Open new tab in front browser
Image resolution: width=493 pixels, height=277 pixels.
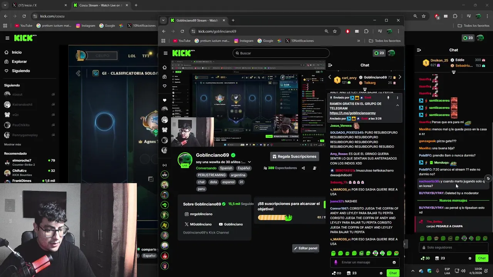pyautogui.click(x=233, y=20)
